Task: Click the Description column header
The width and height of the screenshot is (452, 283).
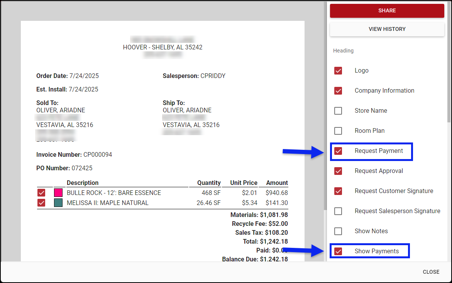Action: tap(83, 183)
